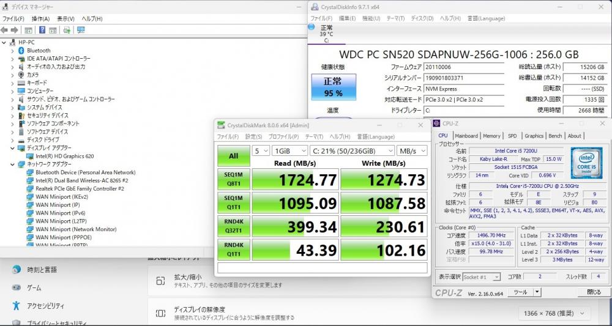This screenshot has height=326, width=612.
Task: Open arrow dropdown beside ツール in CPU-Z
Action: click(537, 292)
